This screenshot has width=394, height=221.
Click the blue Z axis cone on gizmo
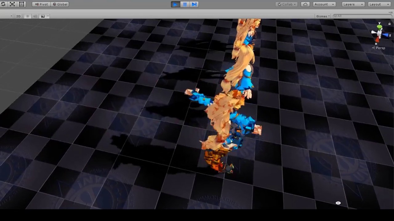pyautogui.click(x=386, y=35)
